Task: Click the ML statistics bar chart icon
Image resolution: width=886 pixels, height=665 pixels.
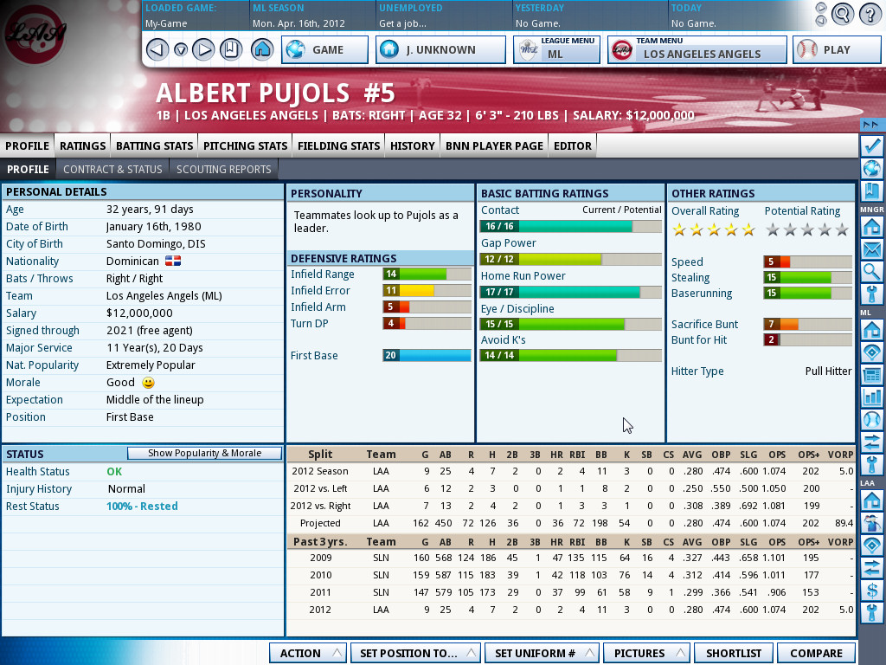Action: pyautogui.click(x=872, y=397)
